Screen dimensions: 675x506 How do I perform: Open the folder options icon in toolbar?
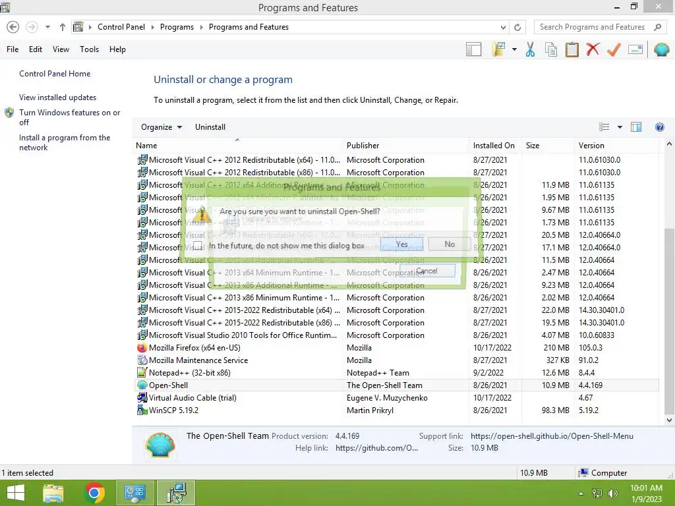click(498, 49)
